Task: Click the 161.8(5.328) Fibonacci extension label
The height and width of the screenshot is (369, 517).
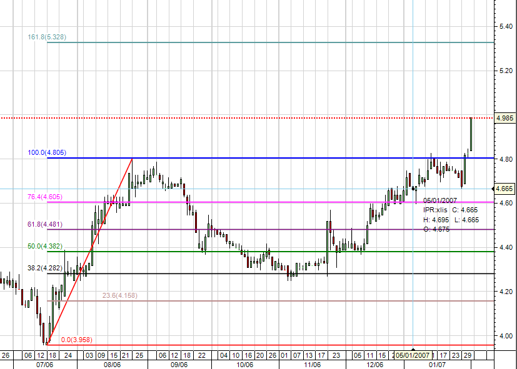Action: click(x=47, y=37)
